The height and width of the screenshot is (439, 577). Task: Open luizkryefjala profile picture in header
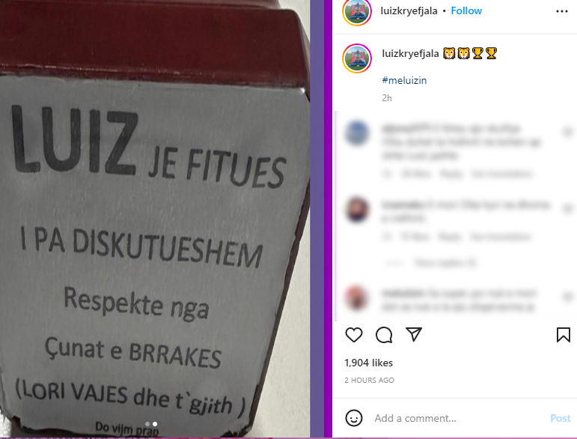356,13
